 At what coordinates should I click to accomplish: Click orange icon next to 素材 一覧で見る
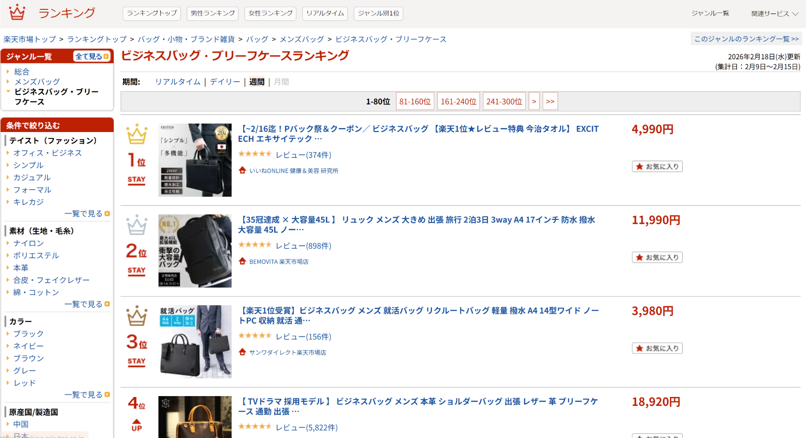[x=107, y=304]
